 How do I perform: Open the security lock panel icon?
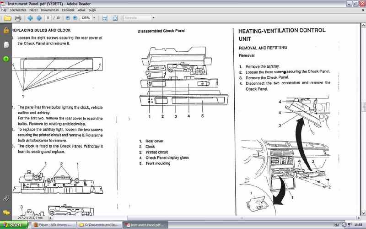[6, 31]
